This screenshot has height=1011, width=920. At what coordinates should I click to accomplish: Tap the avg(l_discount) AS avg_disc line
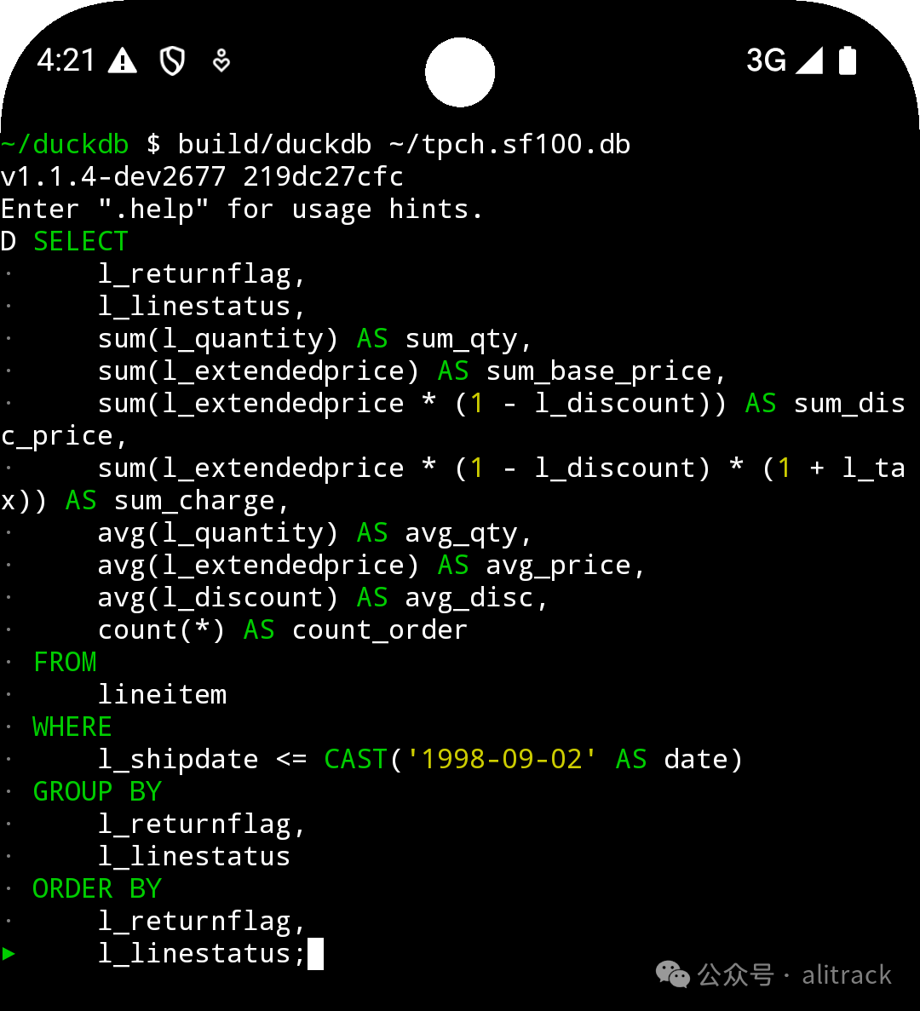(x=322, y=599)
